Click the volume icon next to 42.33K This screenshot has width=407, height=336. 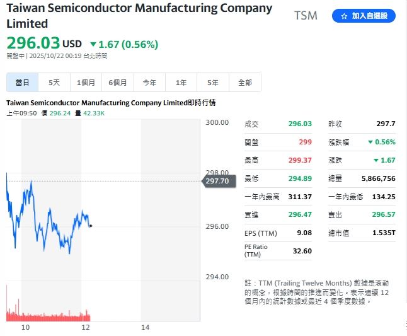77,113
